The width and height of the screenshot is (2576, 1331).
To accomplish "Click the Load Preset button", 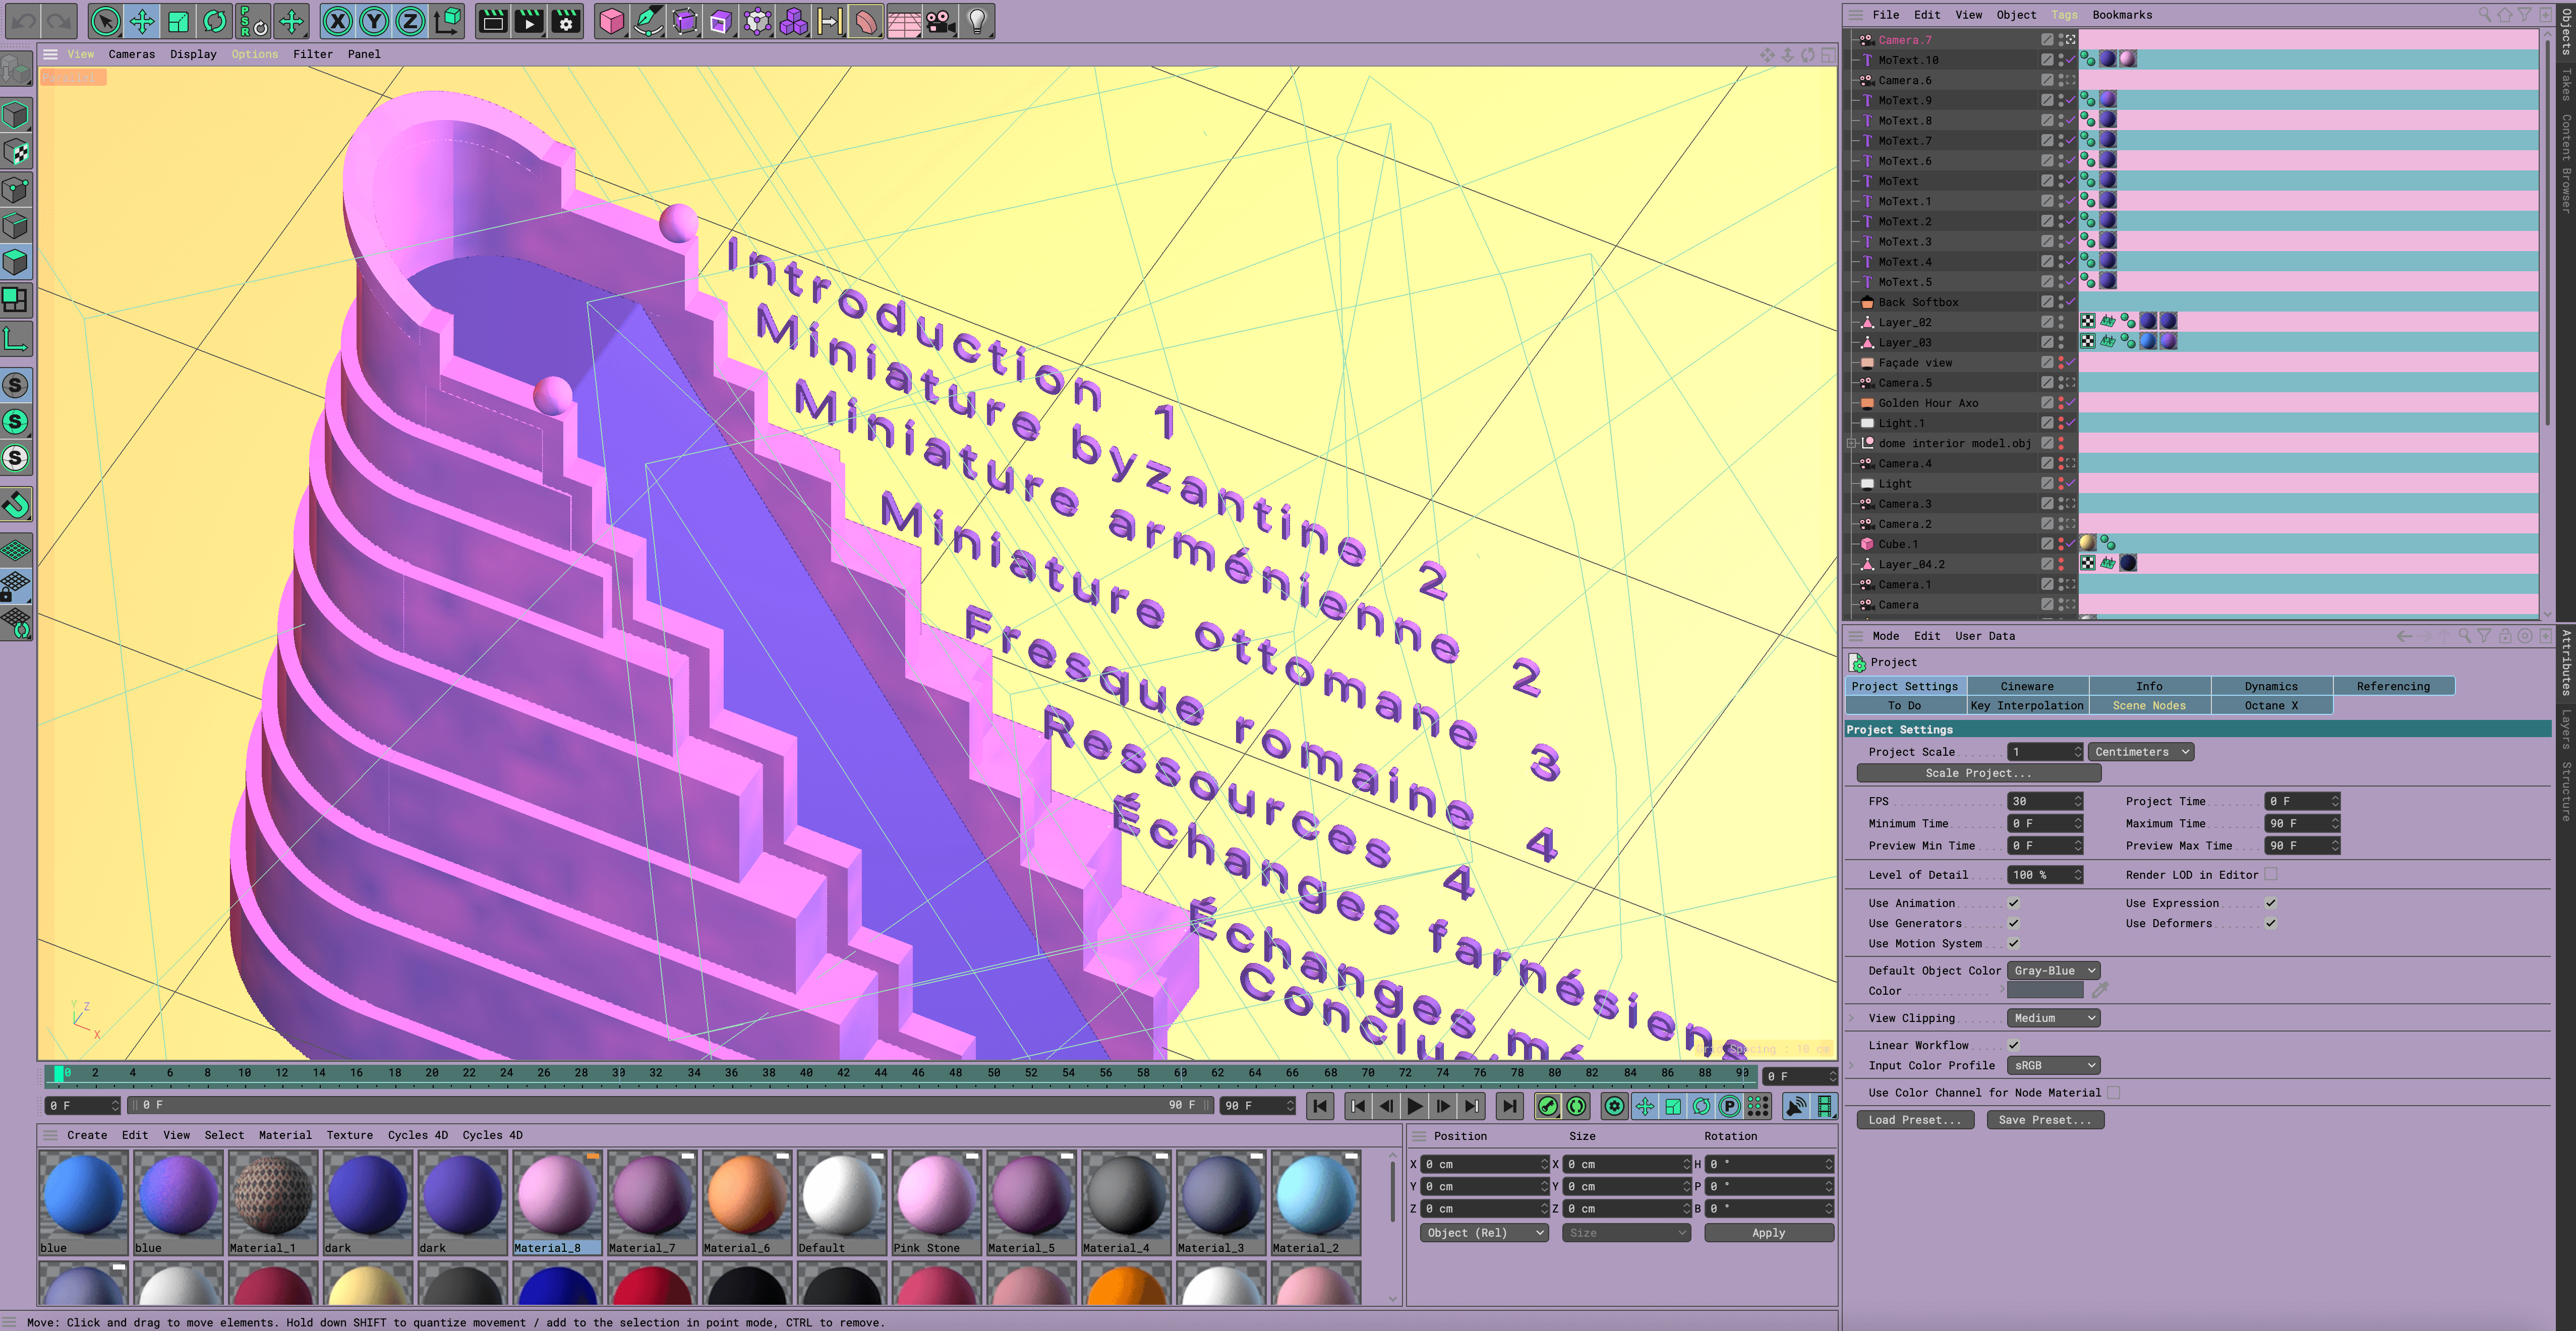I will click(1915, 1119).
